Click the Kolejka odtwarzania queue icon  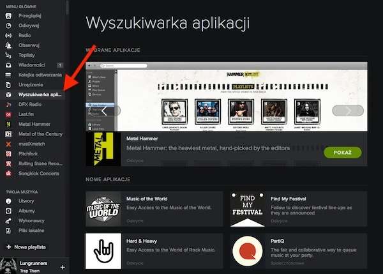[x=8, y=75]
